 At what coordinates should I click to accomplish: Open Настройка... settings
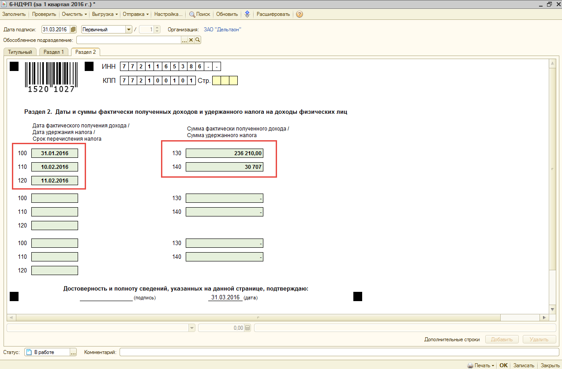click(169, 14)
